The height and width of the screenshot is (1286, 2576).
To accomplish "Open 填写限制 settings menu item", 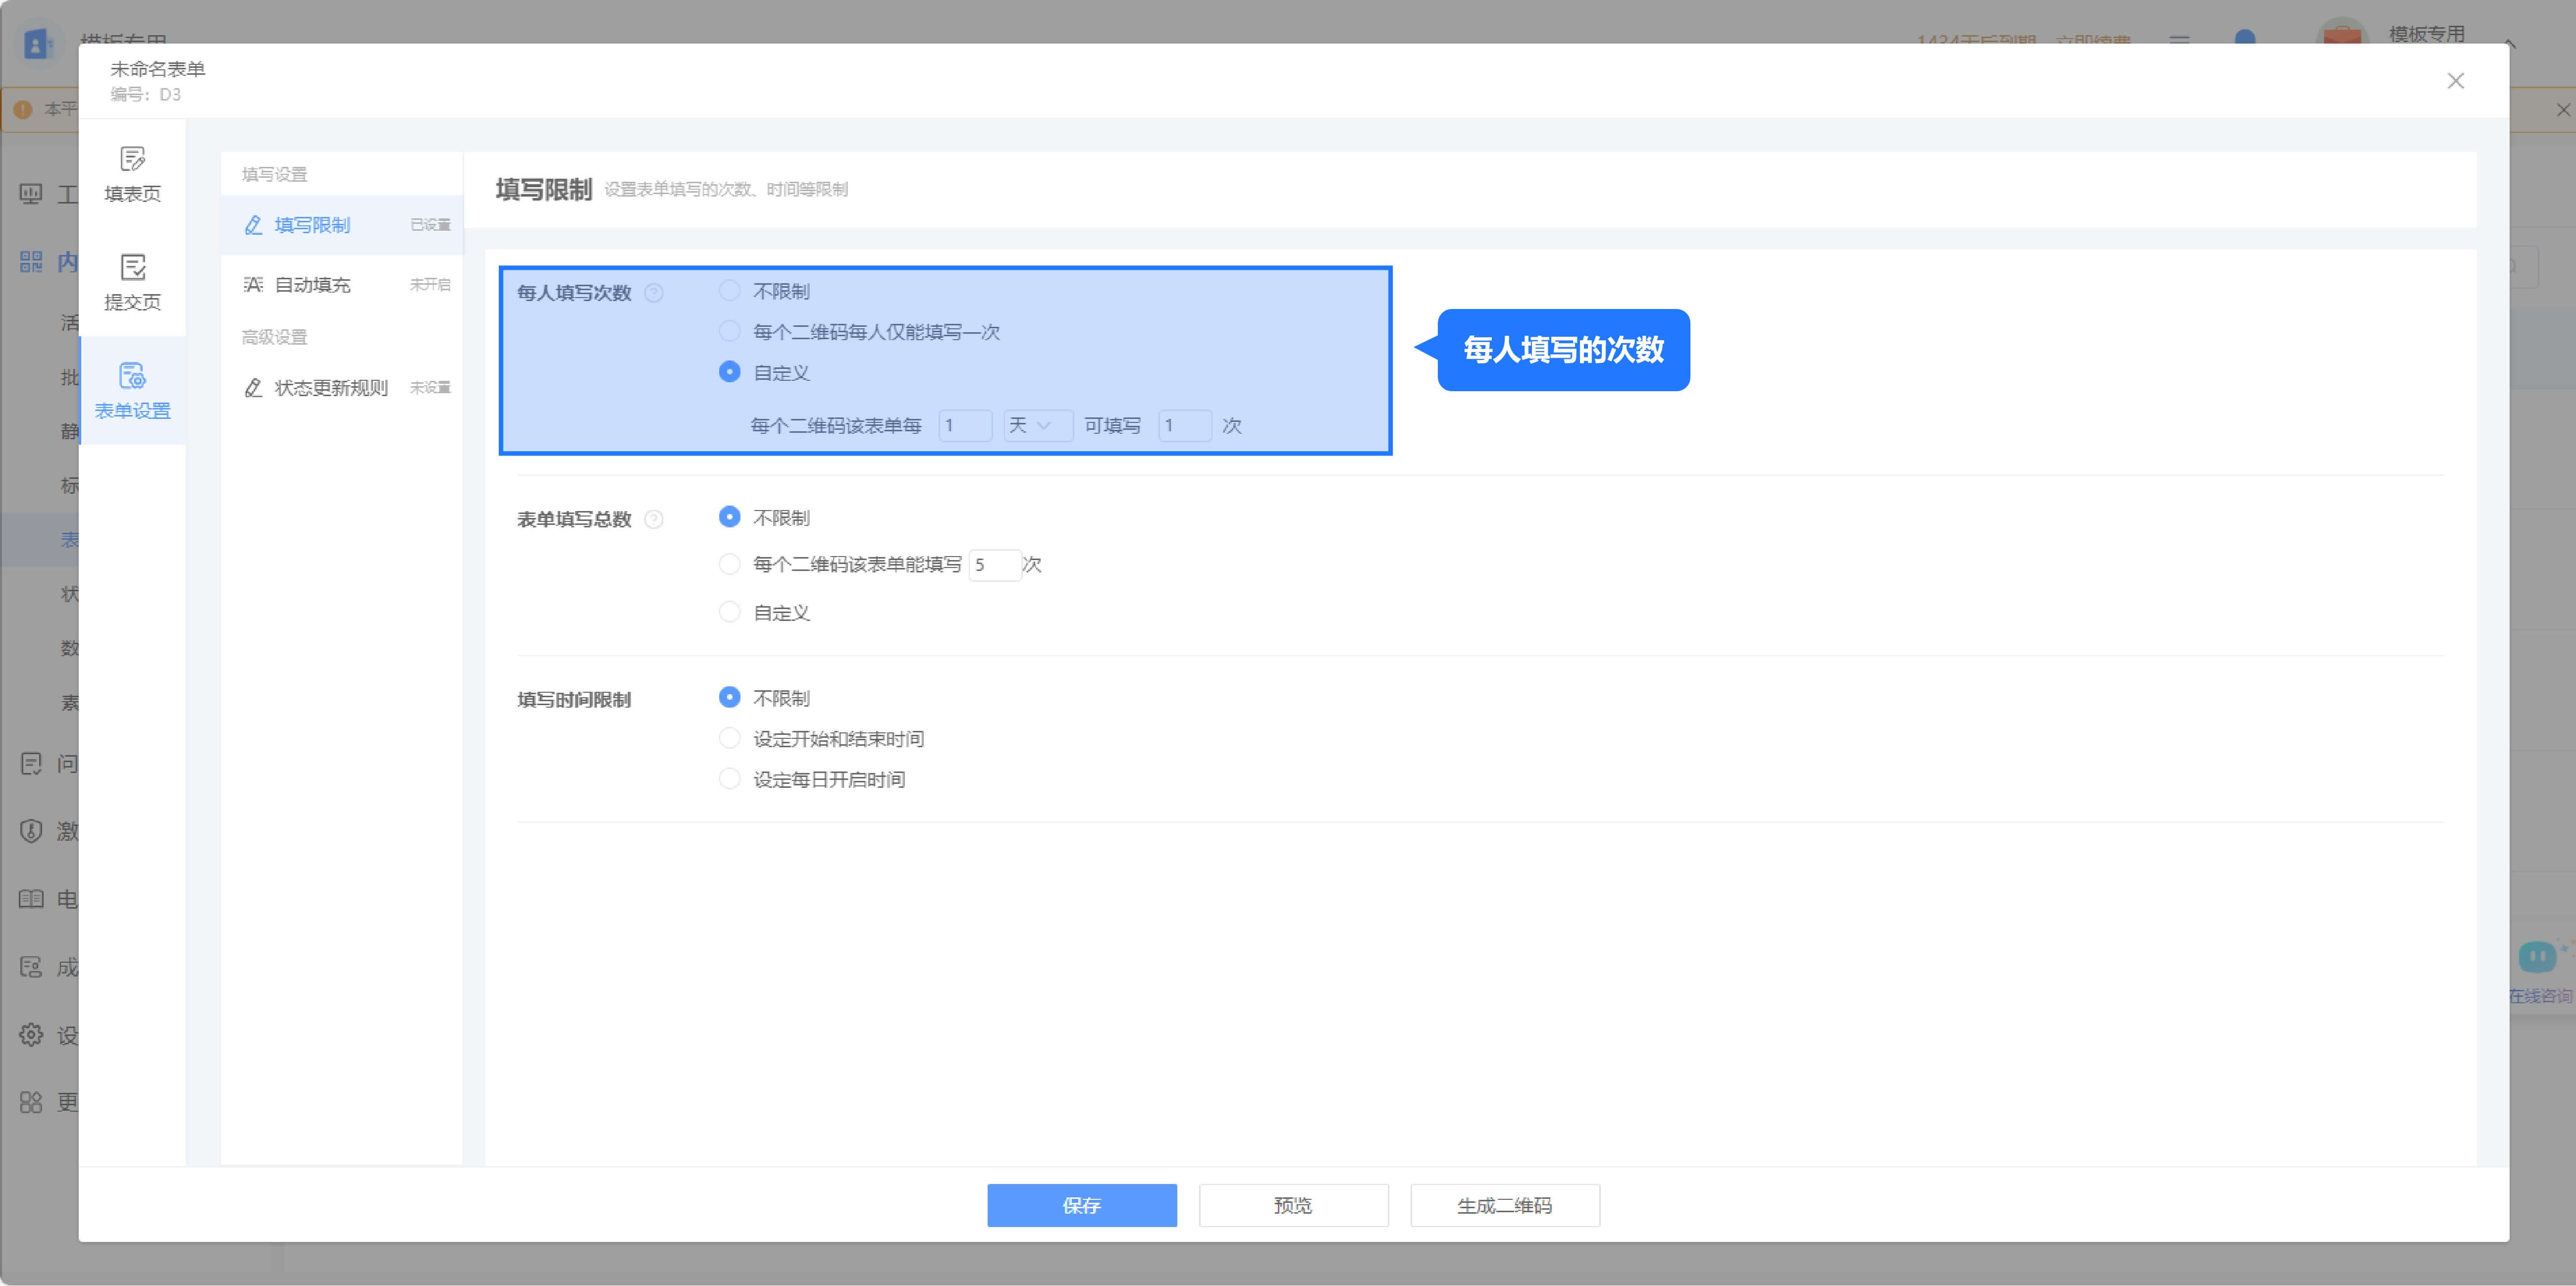I will pos(312,225).
